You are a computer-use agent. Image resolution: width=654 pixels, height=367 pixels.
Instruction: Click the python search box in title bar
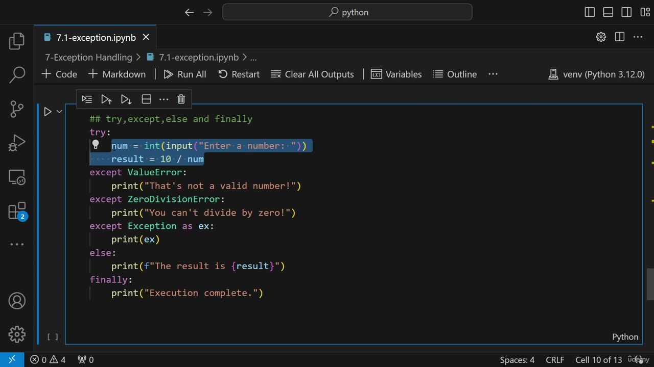(347, 12)
